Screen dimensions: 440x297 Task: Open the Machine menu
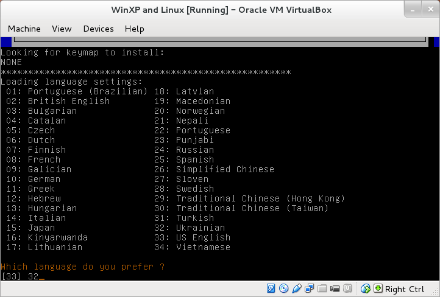[24, 29]
